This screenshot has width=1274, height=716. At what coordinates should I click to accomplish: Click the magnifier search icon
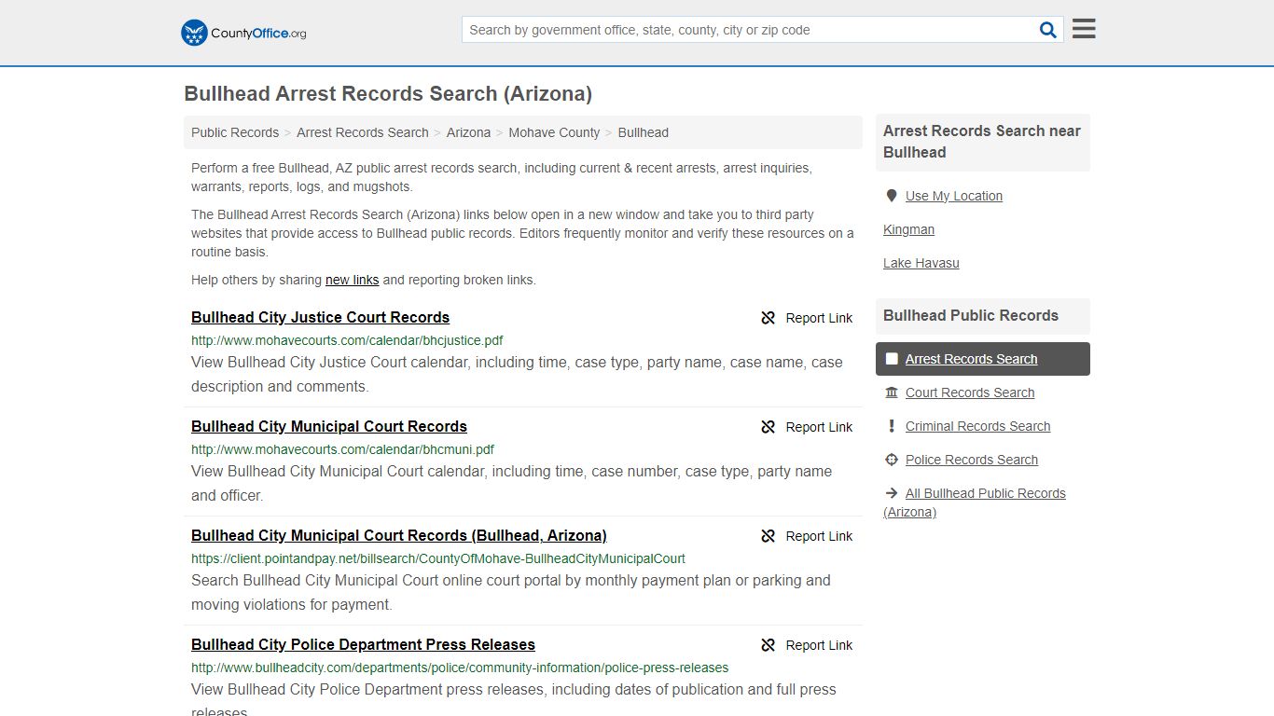[1048, 30]
